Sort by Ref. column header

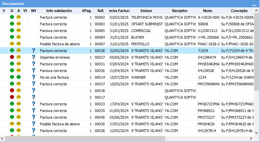101,11
